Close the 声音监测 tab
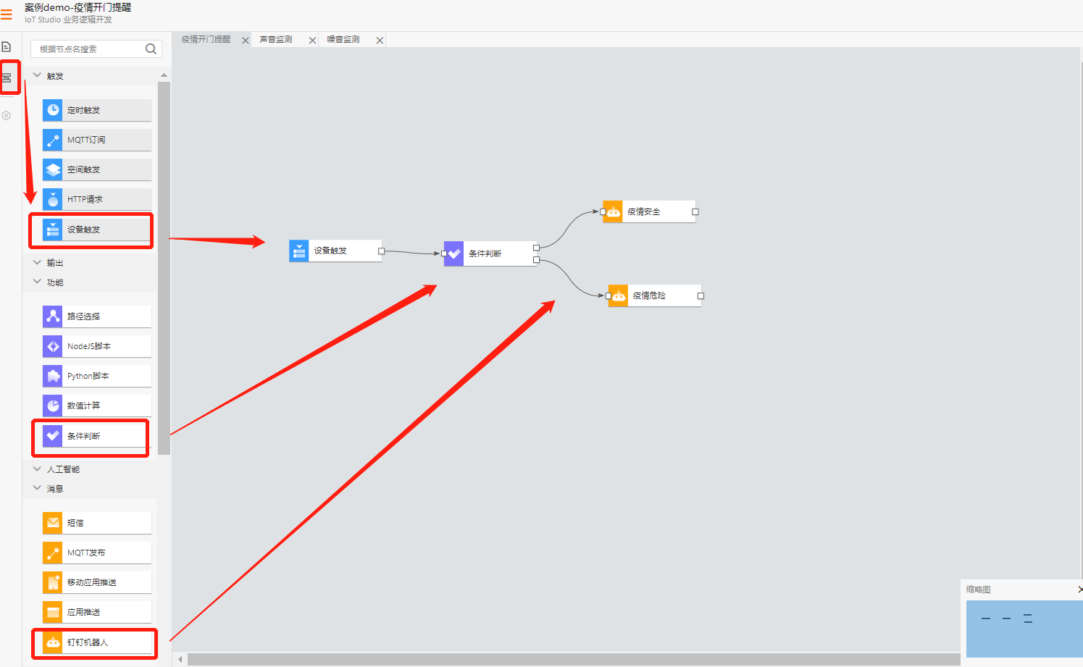 pyautogui.click(x=313, y=41)
